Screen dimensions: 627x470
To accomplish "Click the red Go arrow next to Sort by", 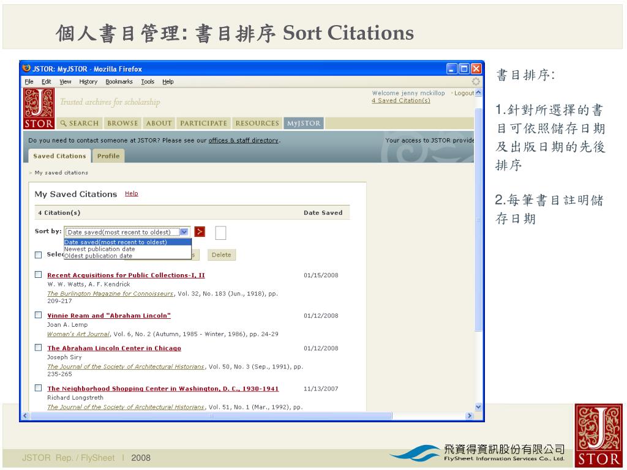I will [x=200, y=232].
